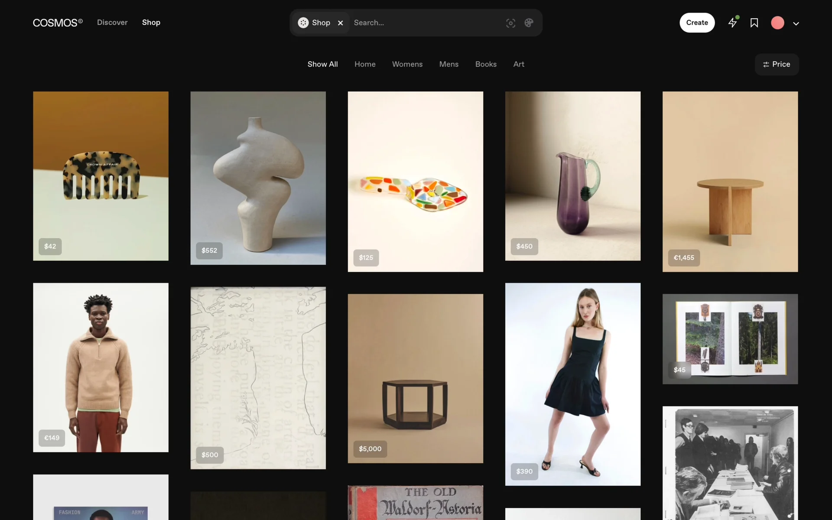
Task: Select the Show All filter
Action: pyautogui.click(x=322, y=64)
